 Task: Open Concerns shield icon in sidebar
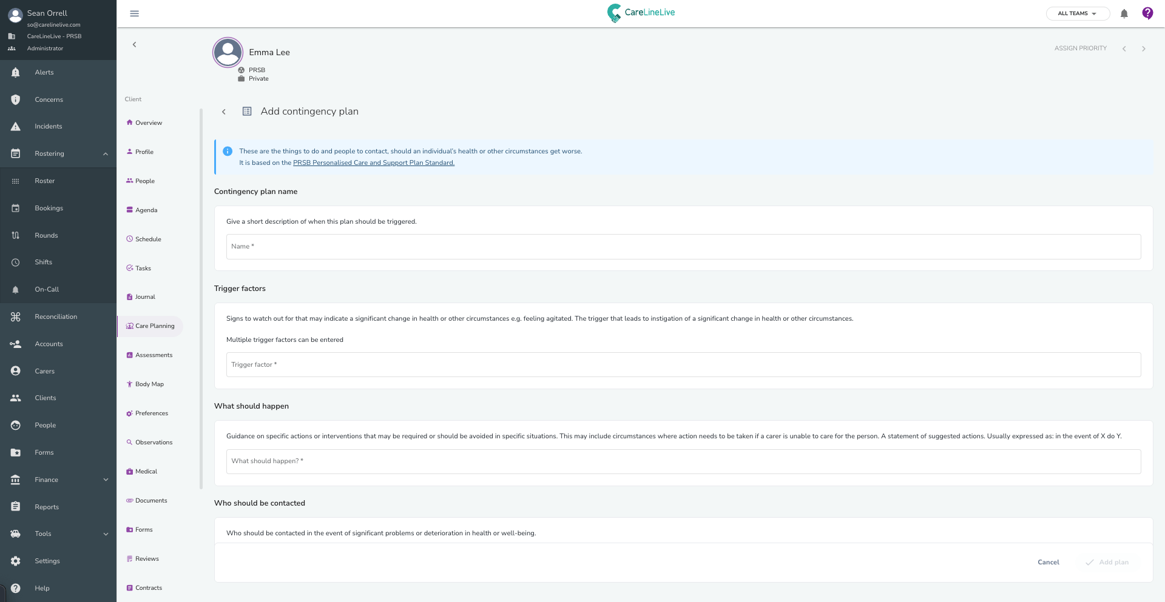click(16, 99)
